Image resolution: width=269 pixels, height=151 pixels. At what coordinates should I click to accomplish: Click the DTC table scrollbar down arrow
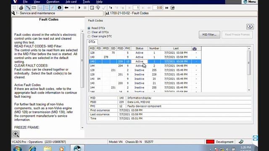[x=249, y=90]
